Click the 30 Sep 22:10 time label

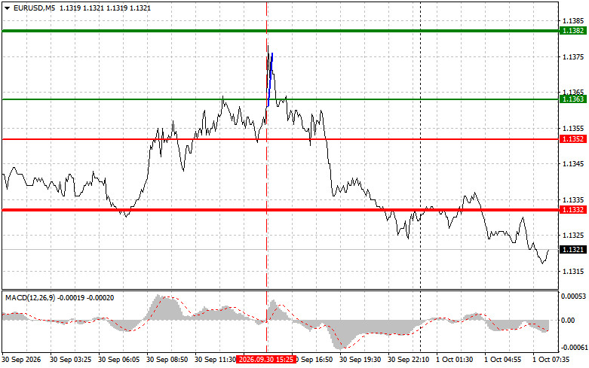click(408, 360)
